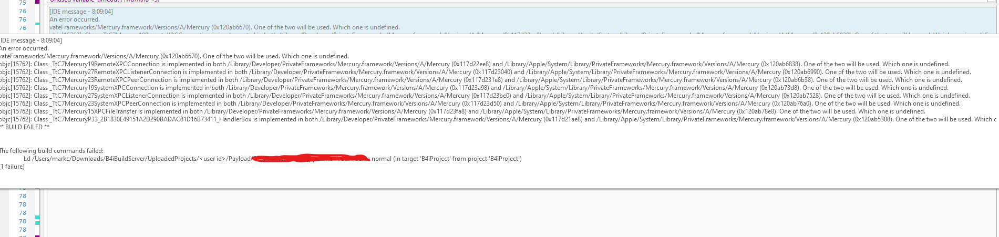Click 'The following build commands failed:' text
The height and width of the screenshot is (237, 999).
point(52,151)
